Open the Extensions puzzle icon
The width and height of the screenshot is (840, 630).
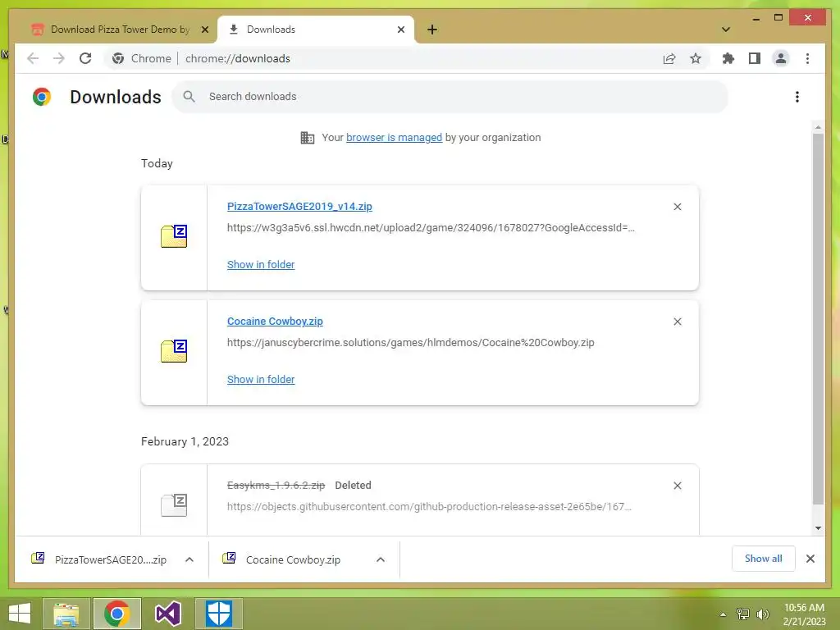pos(728,58)
